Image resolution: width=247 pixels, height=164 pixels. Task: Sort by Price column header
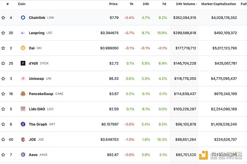pyautogui.click(x=113, y=4)
